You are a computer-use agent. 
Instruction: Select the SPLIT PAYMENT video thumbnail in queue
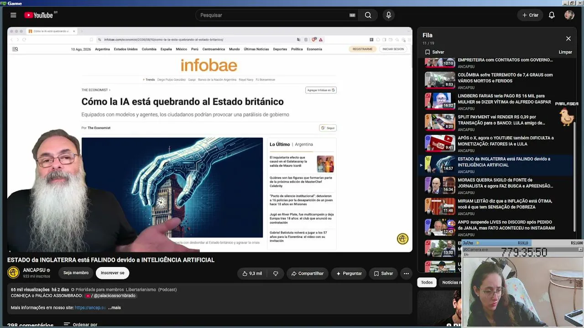(440, 123)
